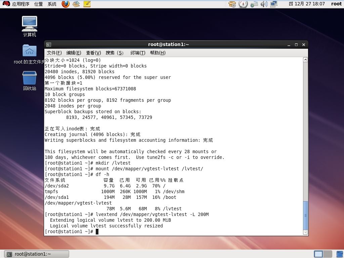344x258 pixels.
Task: Open the terminal 文件(F) menu
Action: click(x=54, y=53)
